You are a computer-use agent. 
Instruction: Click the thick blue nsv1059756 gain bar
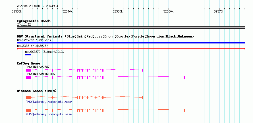131,43
